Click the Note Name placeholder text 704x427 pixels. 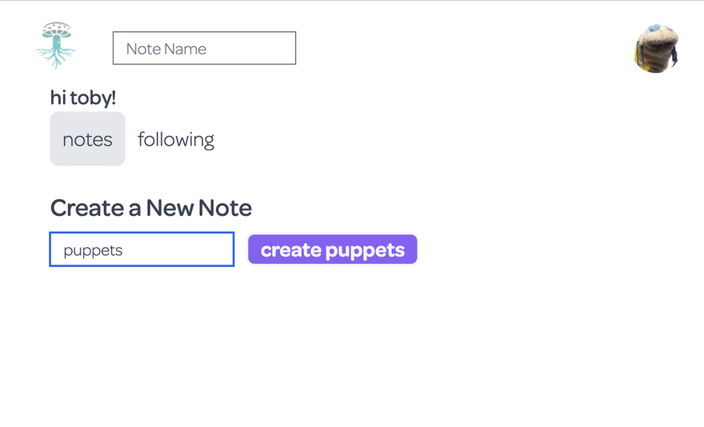point(166,49)
